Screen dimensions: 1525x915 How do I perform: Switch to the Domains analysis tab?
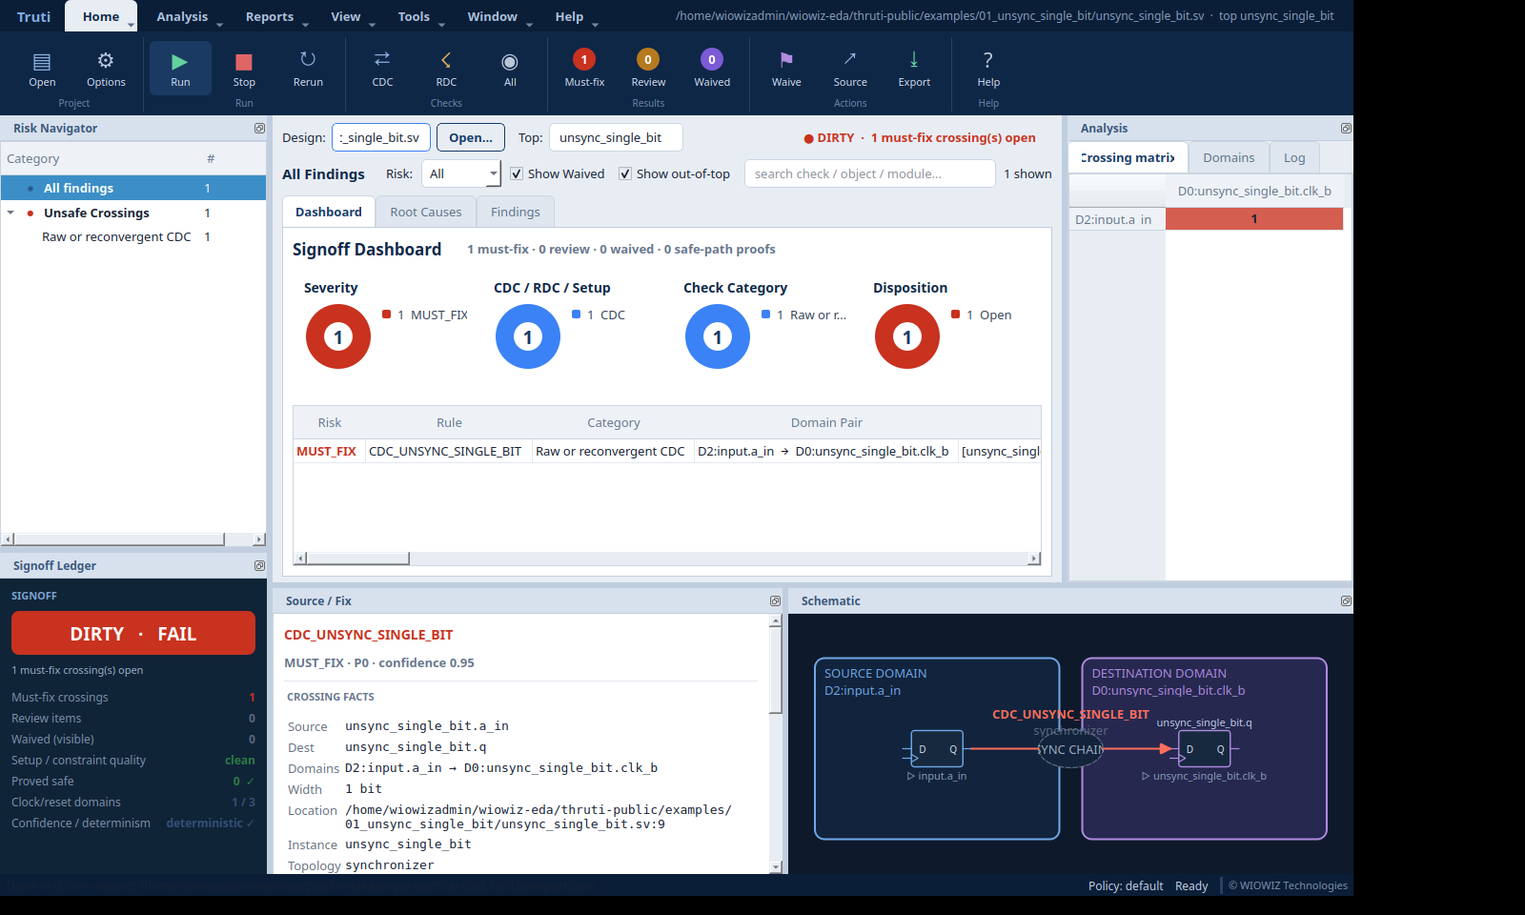coord(1229,157)
